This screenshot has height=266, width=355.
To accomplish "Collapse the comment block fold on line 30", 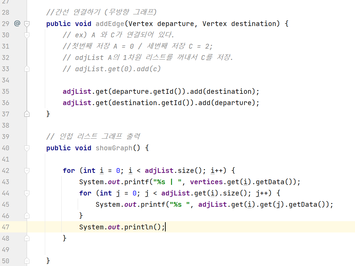I will coord(27,35).
